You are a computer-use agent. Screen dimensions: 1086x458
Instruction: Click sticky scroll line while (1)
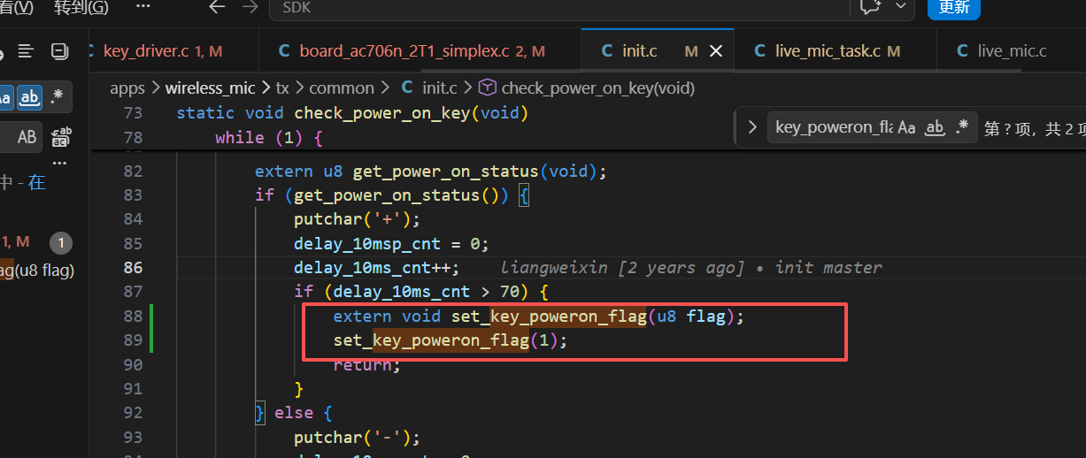(x=269, y=138)
